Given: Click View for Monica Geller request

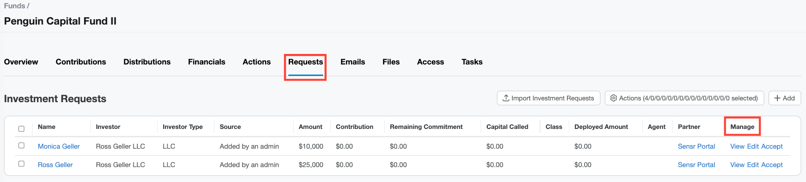Looking at the screenshot, I should 737,146.
